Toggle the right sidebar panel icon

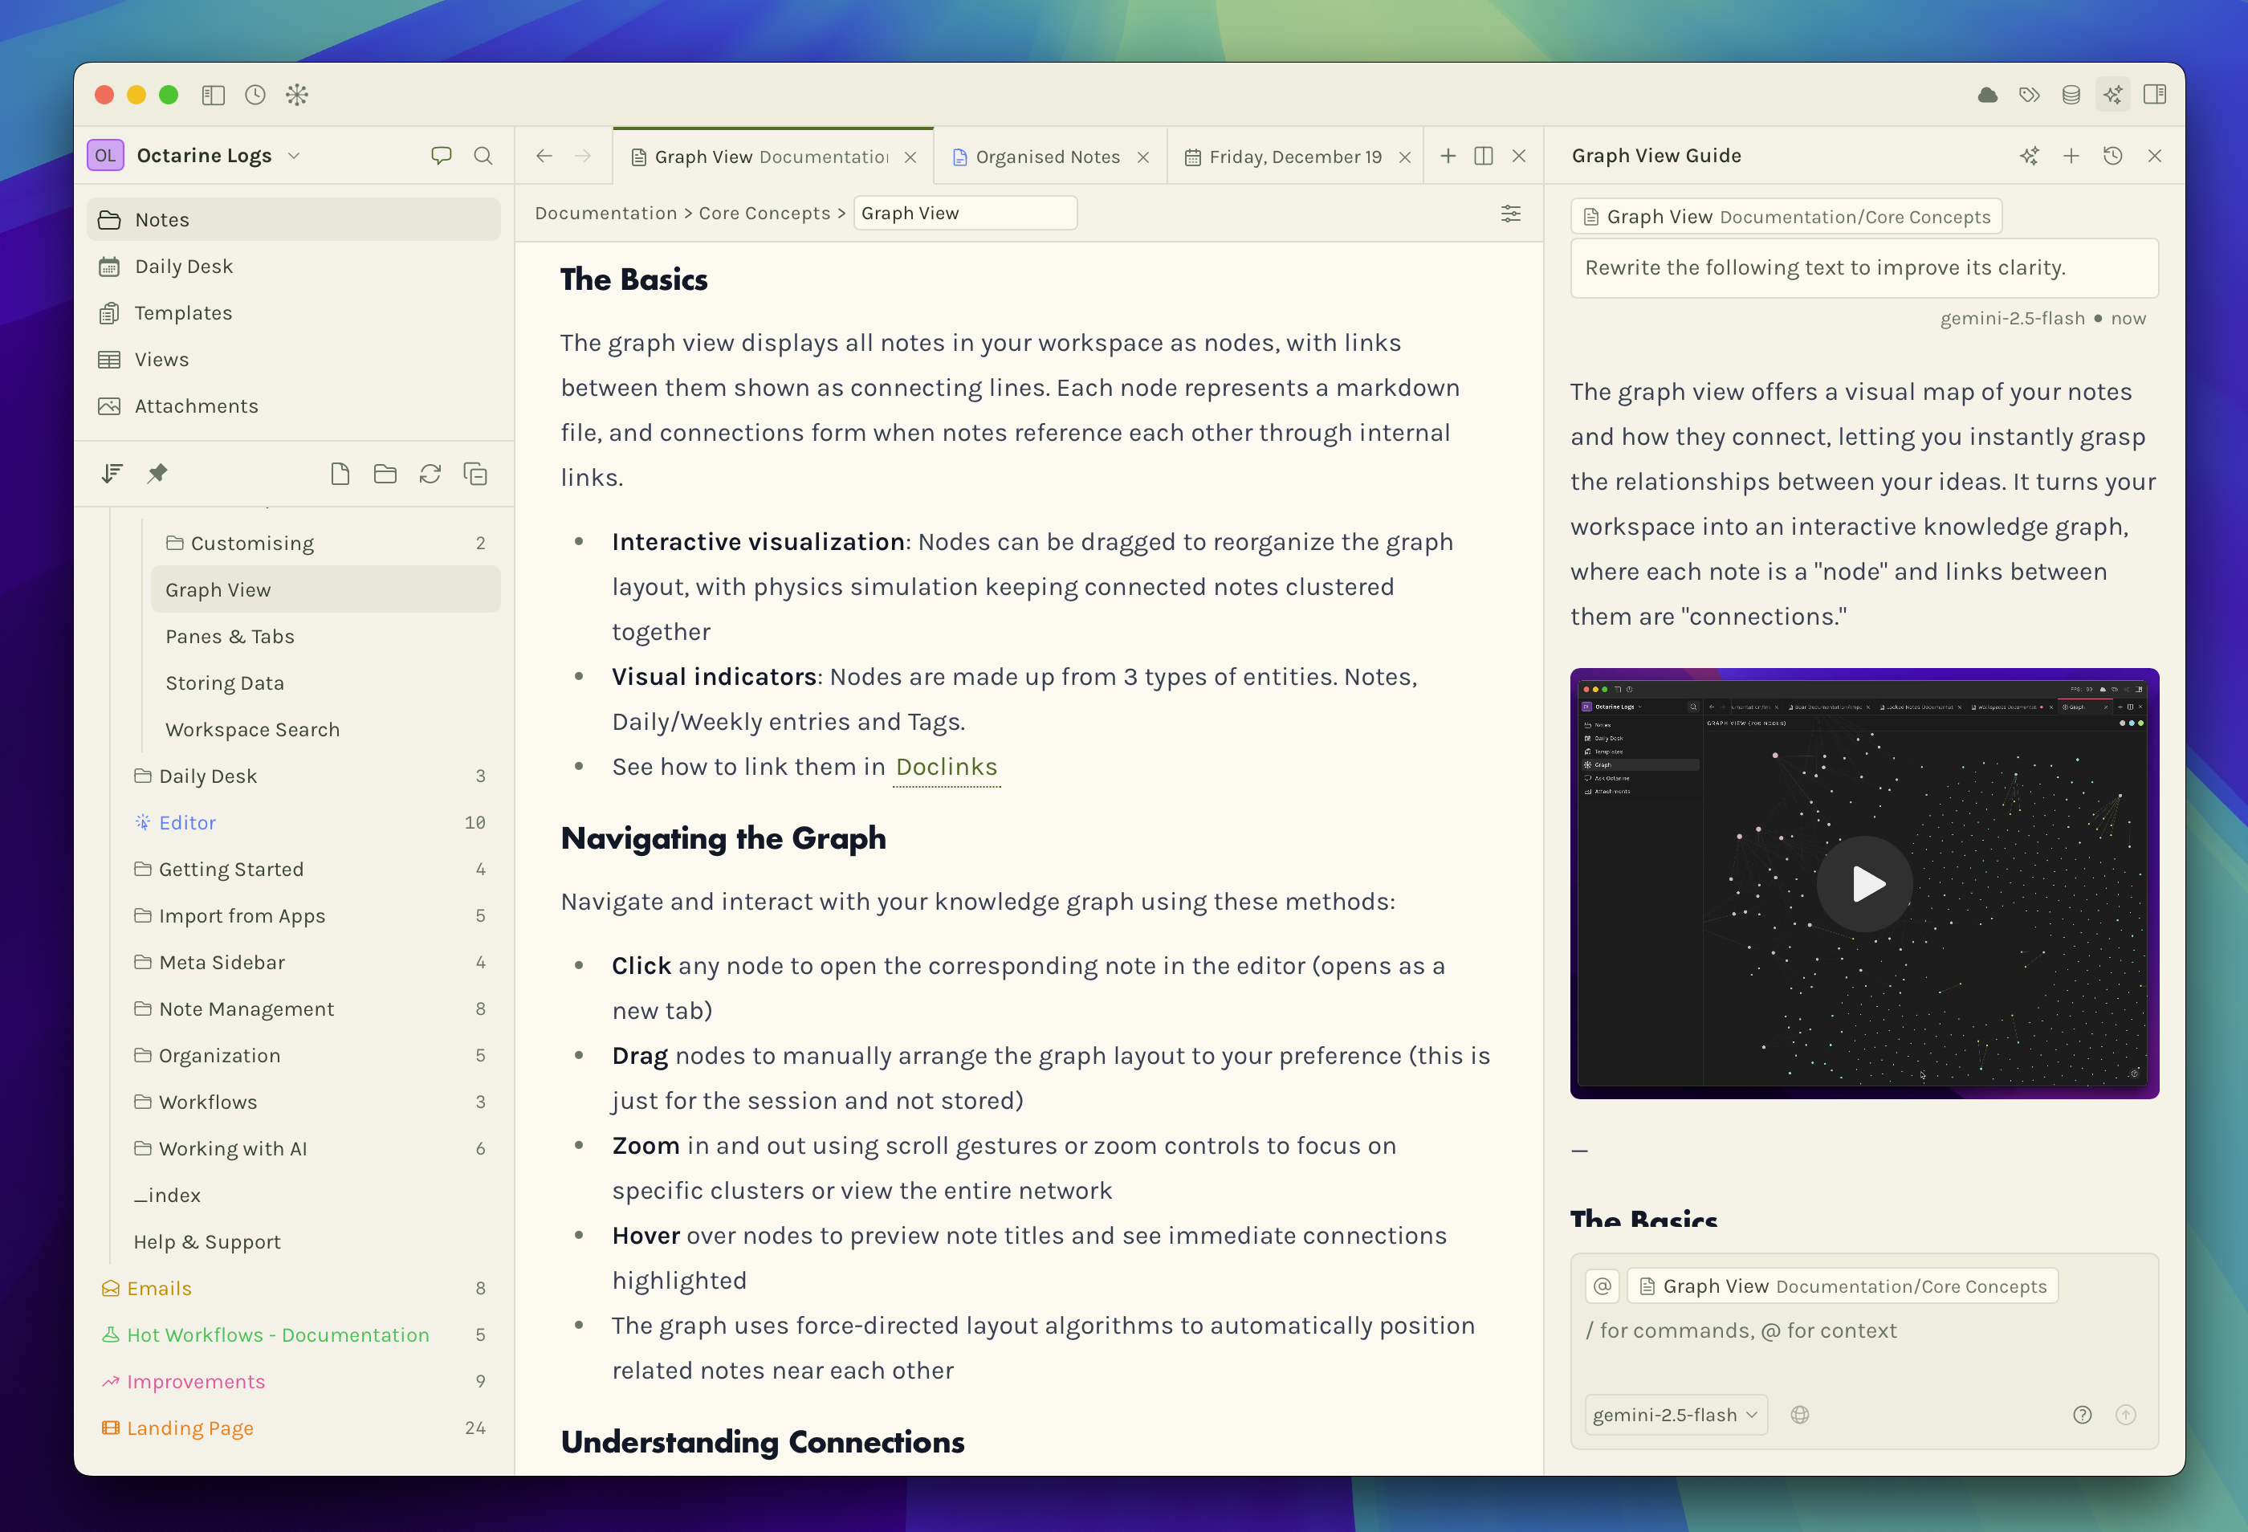[x=2154, y=95]
